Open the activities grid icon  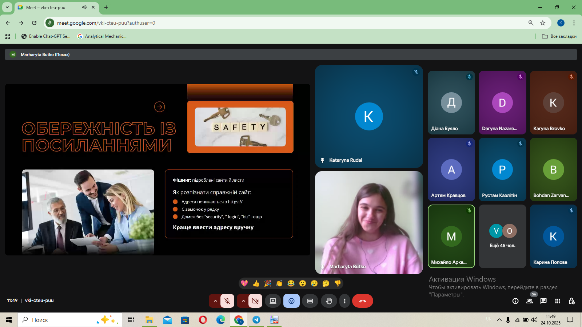point(557,301)
